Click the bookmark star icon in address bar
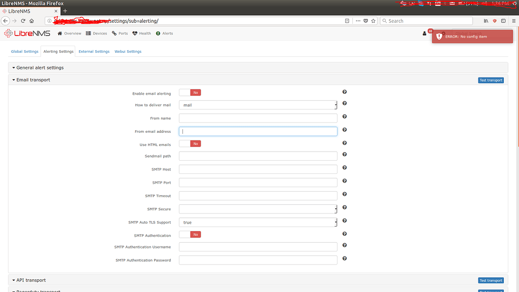Viewport: 519px width, 292px height. tap(373, 21)
